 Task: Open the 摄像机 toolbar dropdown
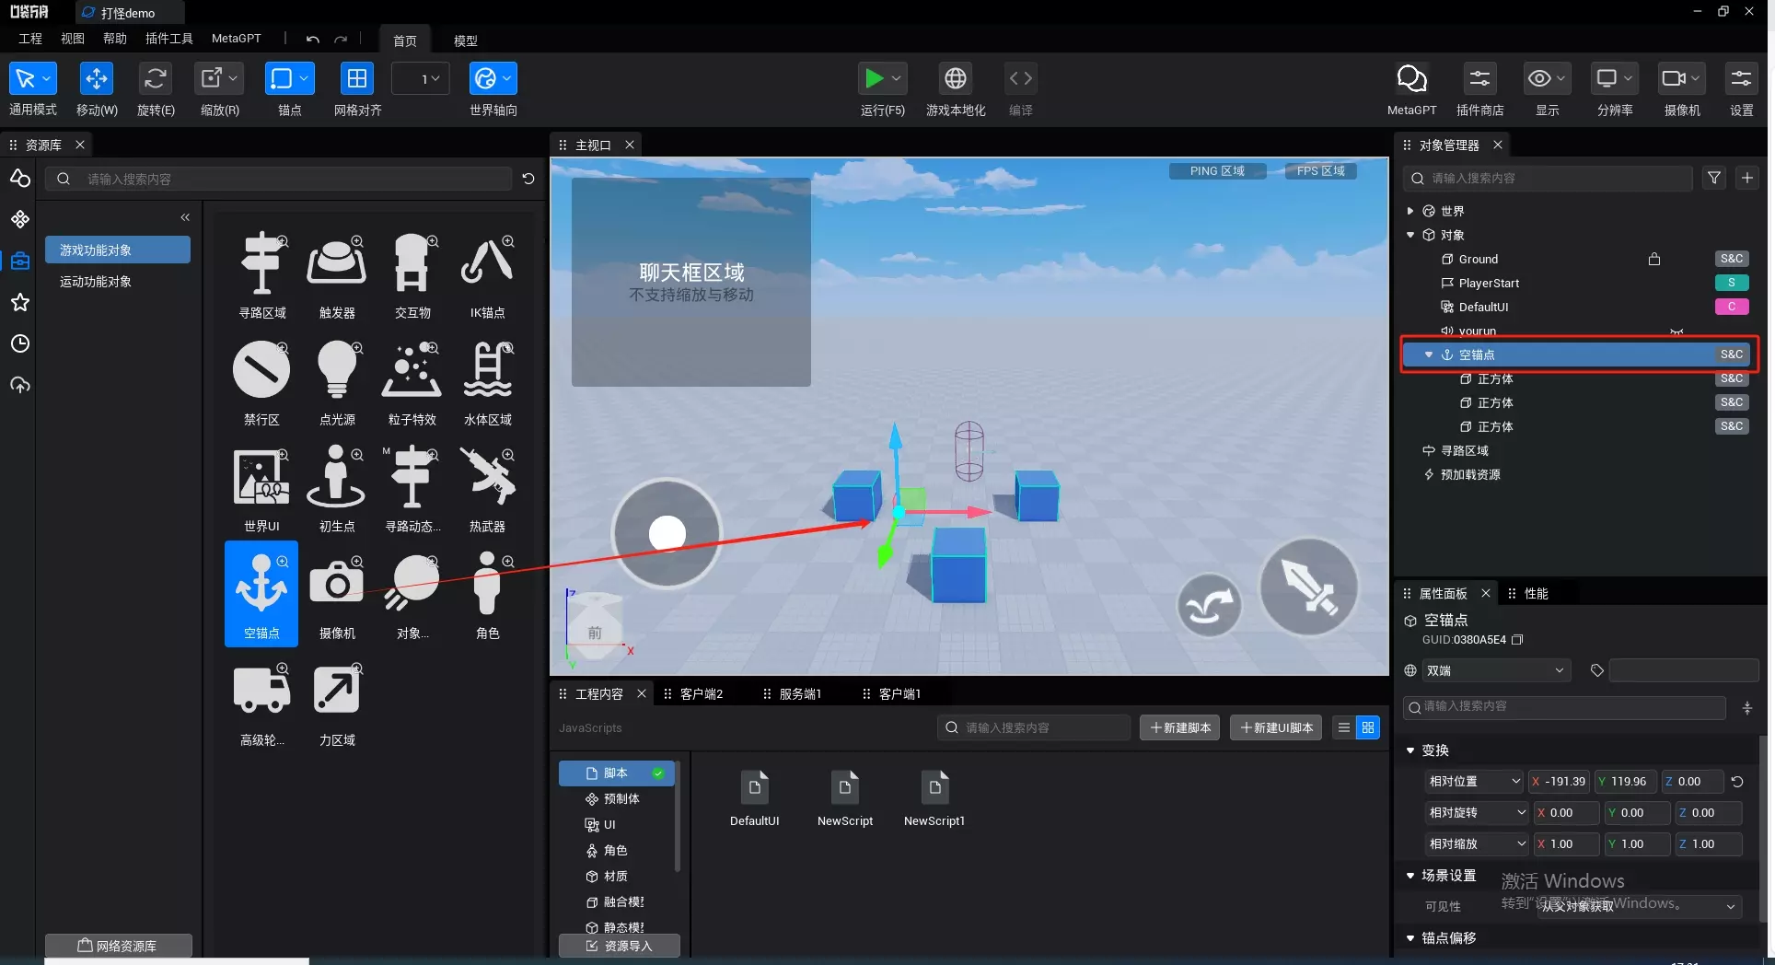pyautogui.click(x=1682, y=79)
